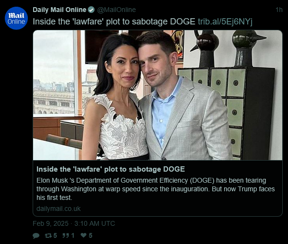Open the trib.al/5Ej6NYj link
The image size is (288, 244).
[225, 22]
